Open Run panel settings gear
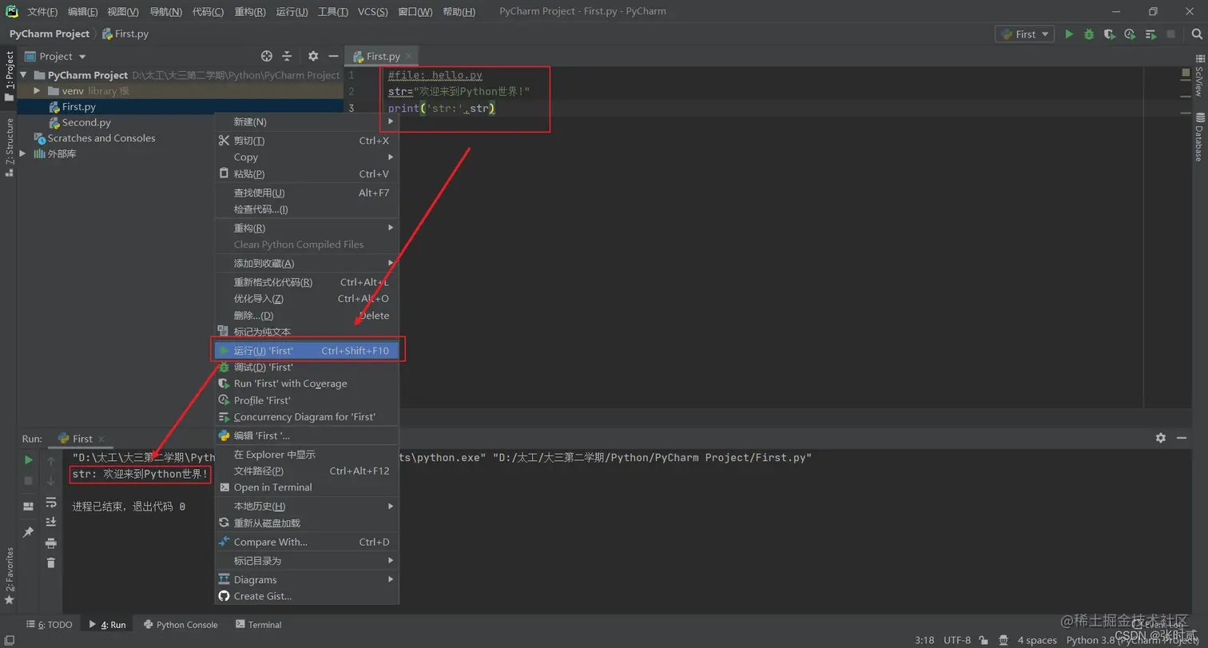The image size is (1208, 648). tap(1161, 438)
